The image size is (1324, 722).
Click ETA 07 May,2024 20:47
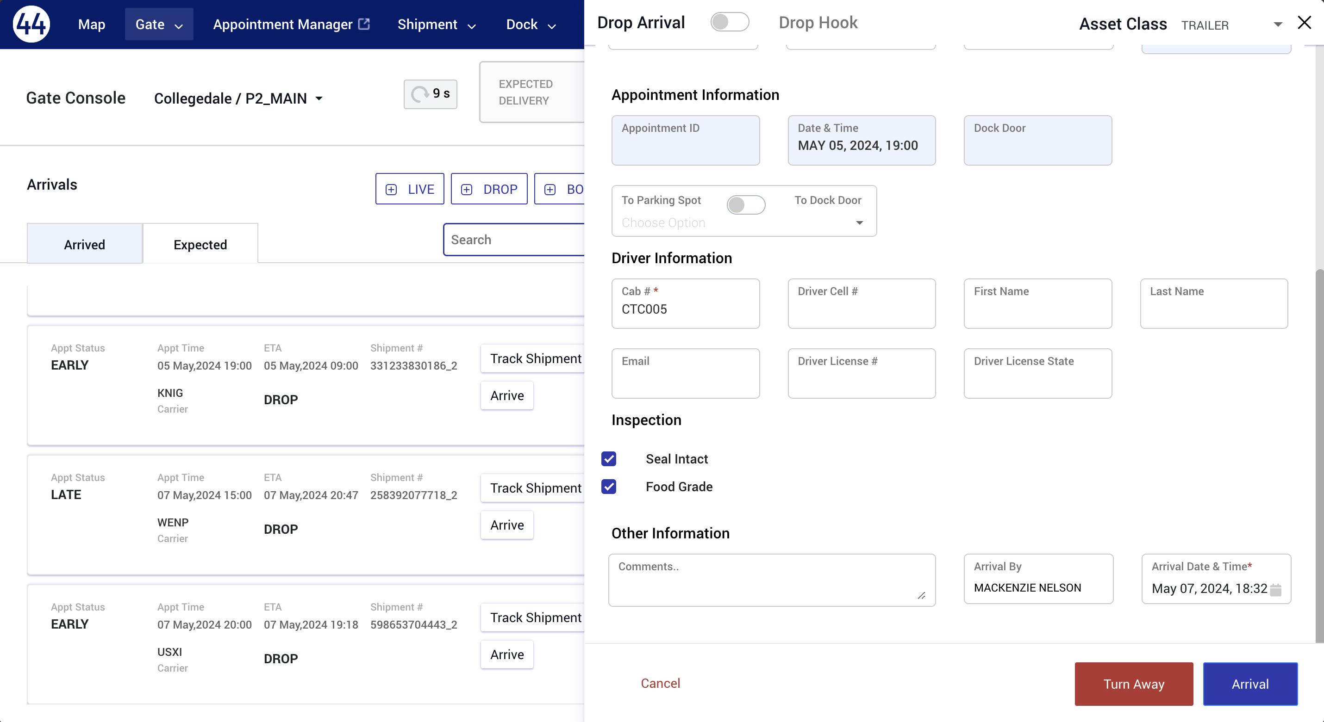[x=311, y=495]
